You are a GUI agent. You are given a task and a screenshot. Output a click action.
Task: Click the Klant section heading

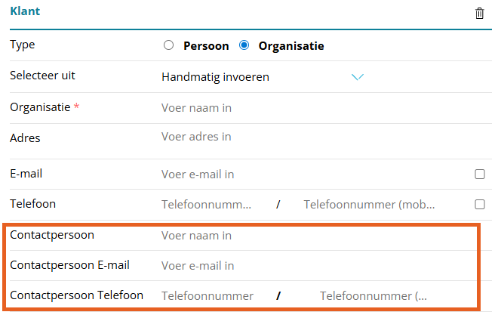click(x=25, y=12)
